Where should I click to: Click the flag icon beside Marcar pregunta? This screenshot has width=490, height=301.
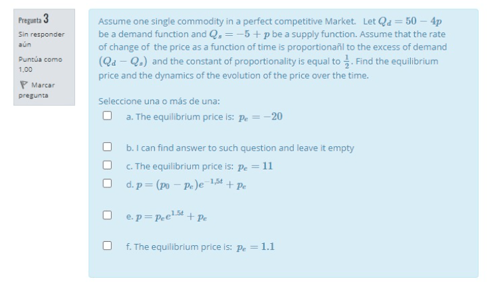tap(24, 84)
